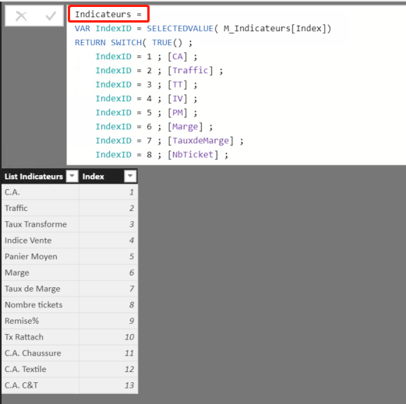Select the 'Traffic' table cell

(x=41, y=208)
